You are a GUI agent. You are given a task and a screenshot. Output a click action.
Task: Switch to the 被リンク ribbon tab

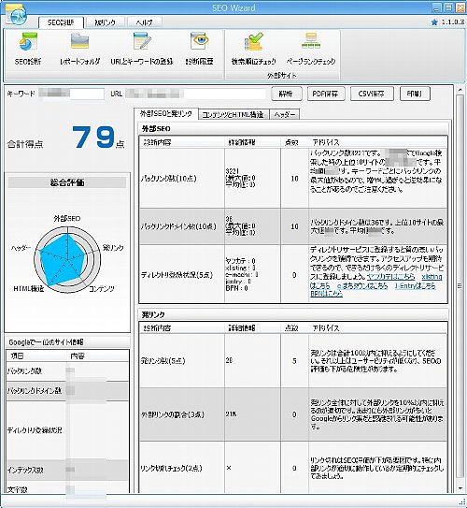pyautogui.click(x=106, y=22)
